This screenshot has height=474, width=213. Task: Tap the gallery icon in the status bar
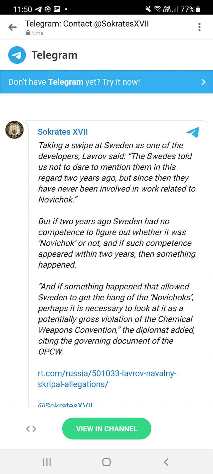coord(56,9)
